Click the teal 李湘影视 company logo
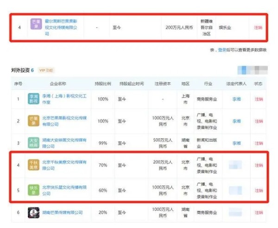Screen dimensions: 278x228 click(x=33, y=99)
